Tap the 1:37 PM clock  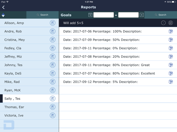(x=89, y=2)
